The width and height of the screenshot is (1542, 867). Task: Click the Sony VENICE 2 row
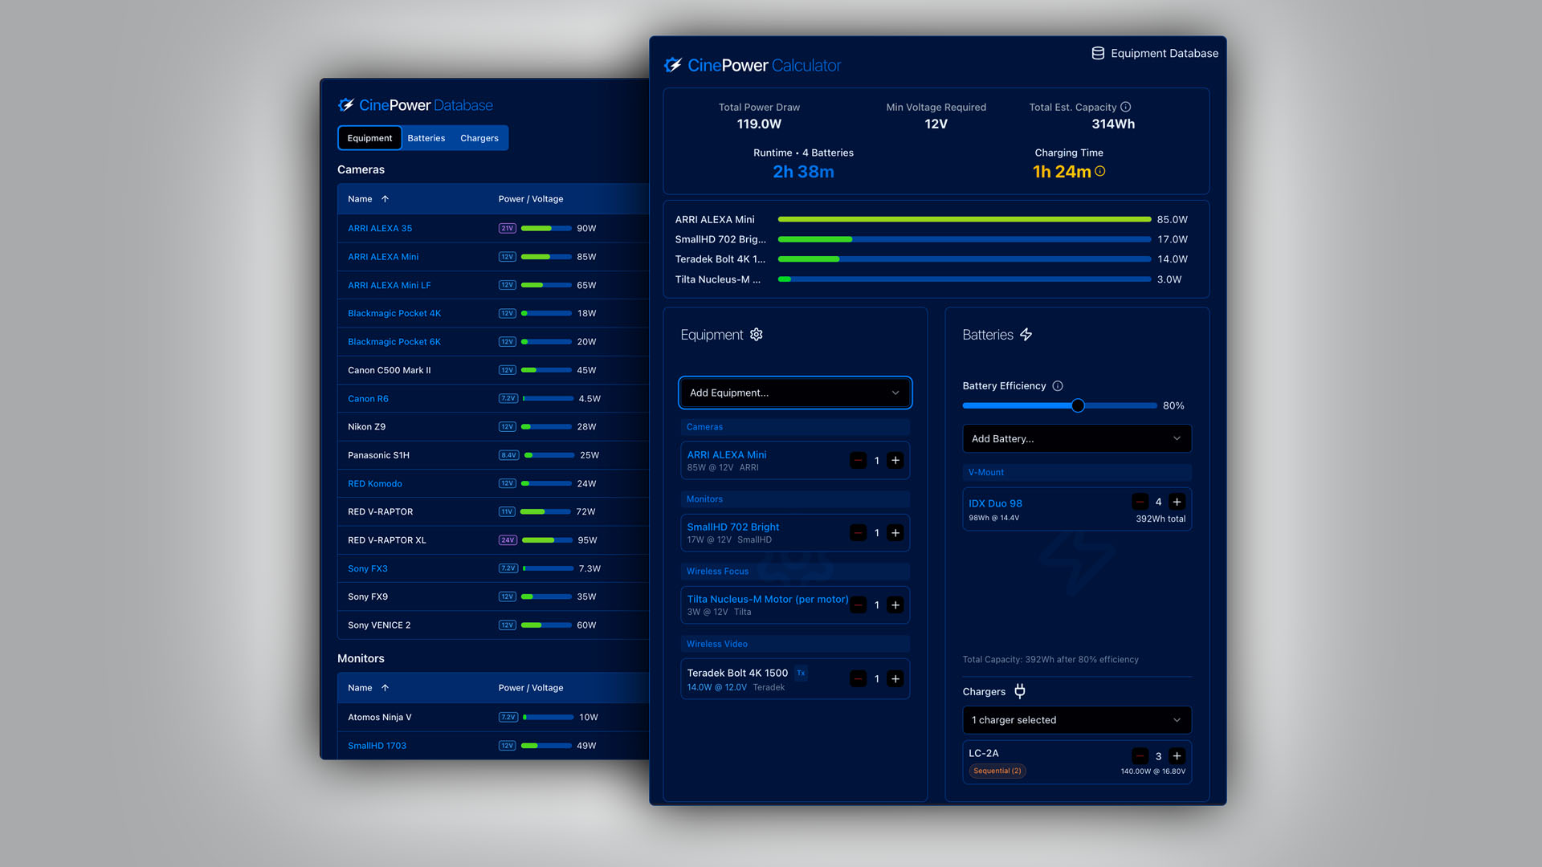pos(493,625)
